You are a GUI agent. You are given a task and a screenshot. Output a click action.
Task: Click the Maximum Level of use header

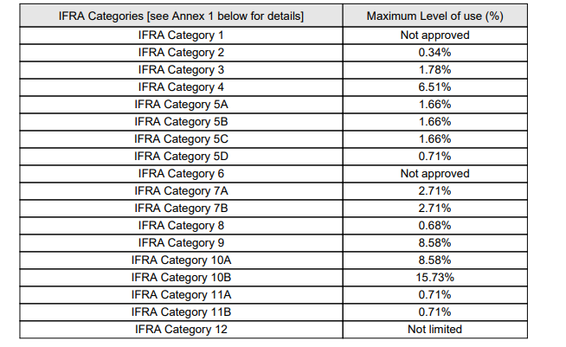434,16
